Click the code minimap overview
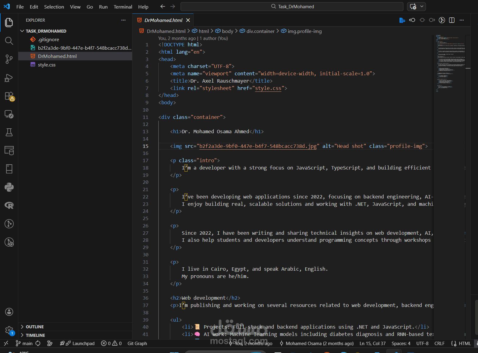Viewport: 478px width, 353px height. click(450, 63)
